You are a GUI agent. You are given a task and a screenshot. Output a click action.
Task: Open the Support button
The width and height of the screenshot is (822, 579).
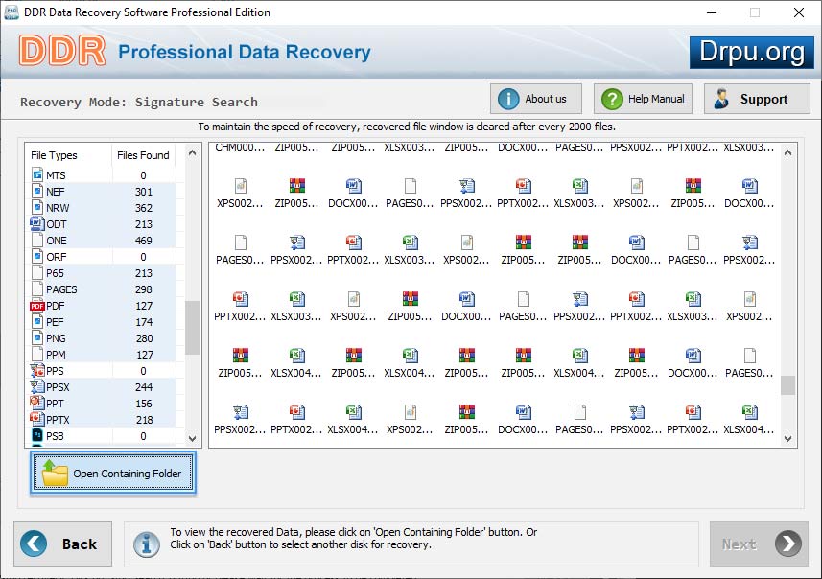pos(757,99)
